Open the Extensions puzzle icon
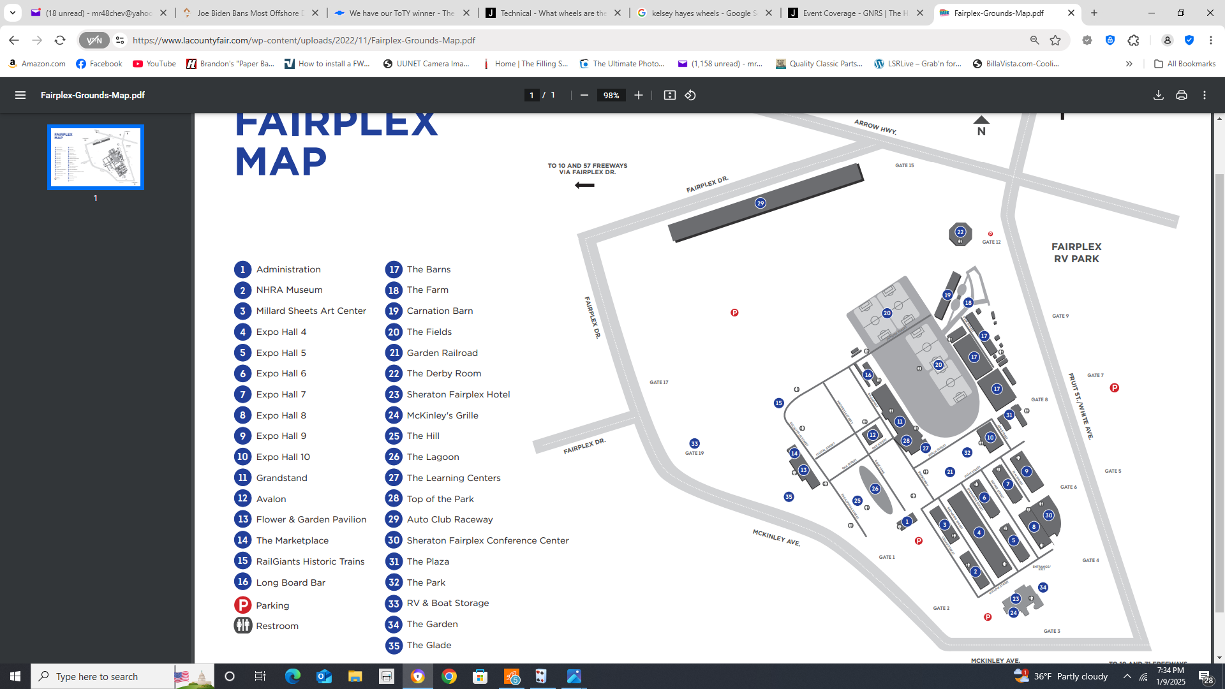This screenshot has height=689, width=1225. pyautogui.click(x=1133, y=40)
